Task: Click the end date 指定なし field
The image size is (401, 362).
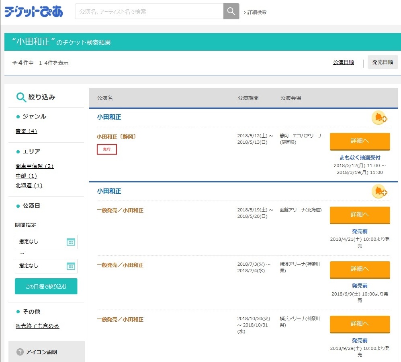Action: (x=46, y=266)
